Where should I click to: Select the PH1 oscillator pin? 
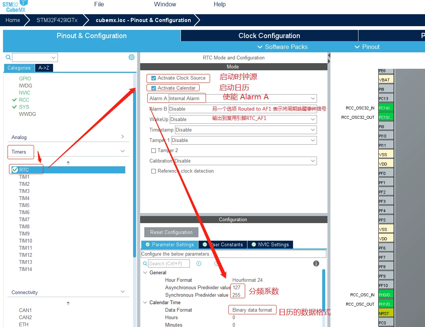pyautogui.click(x=386, y=304)
